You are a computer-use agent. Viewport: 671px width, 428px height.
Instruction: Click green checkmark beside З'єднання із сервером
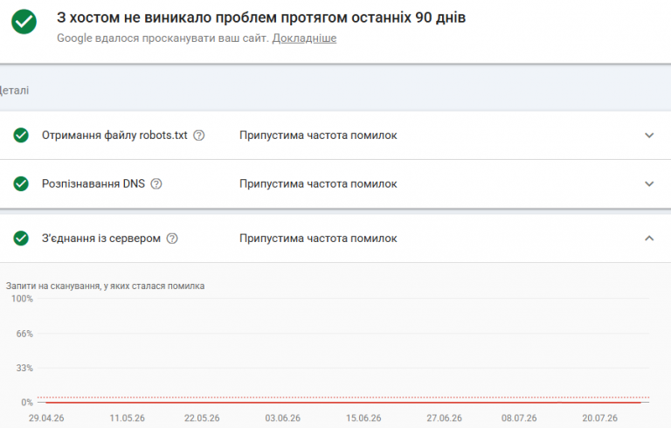click(x=21, y=238)
